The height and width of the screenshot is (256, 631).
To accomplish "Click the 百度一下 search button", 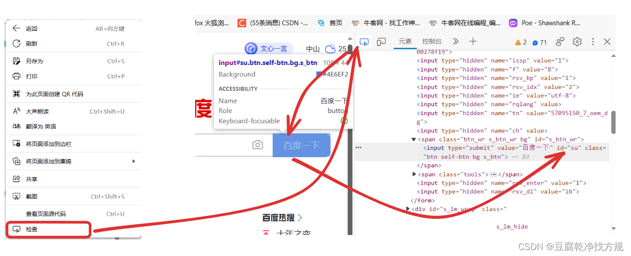I will [x=301, y=145].
